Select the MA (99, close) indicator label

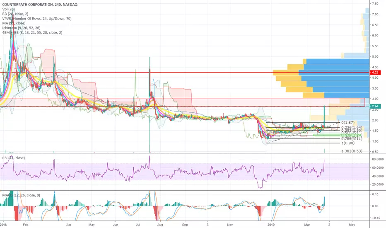[14, 23]
